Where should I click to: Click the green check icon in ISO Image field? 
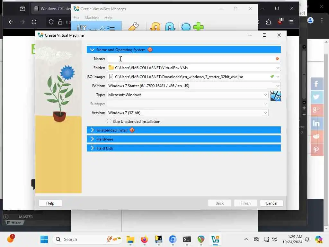[x=272, y=77]
